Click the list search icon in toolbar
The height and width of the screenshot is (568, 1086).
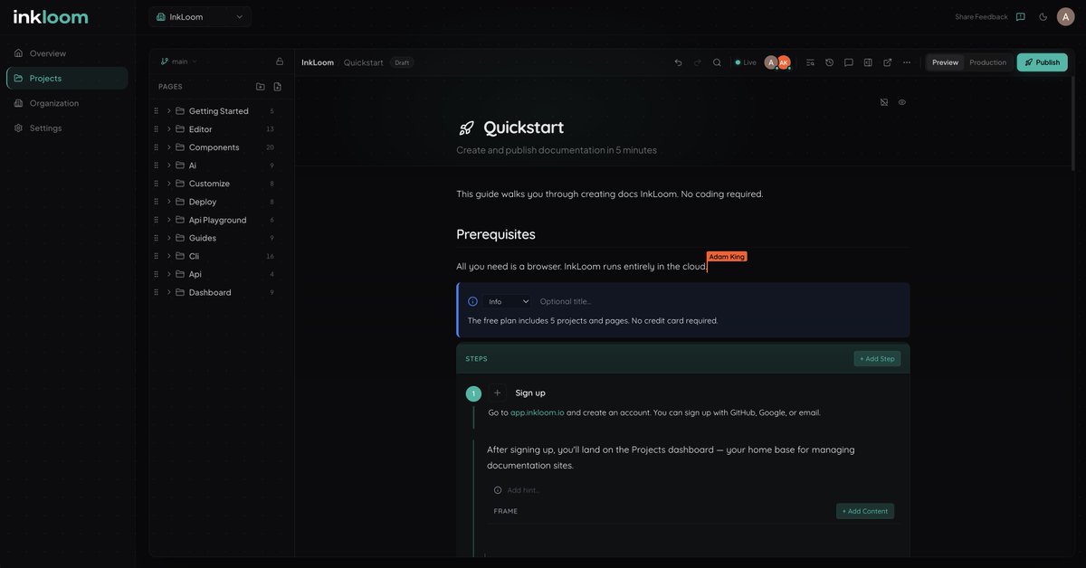pyautogui.click(x=810, y=62)
